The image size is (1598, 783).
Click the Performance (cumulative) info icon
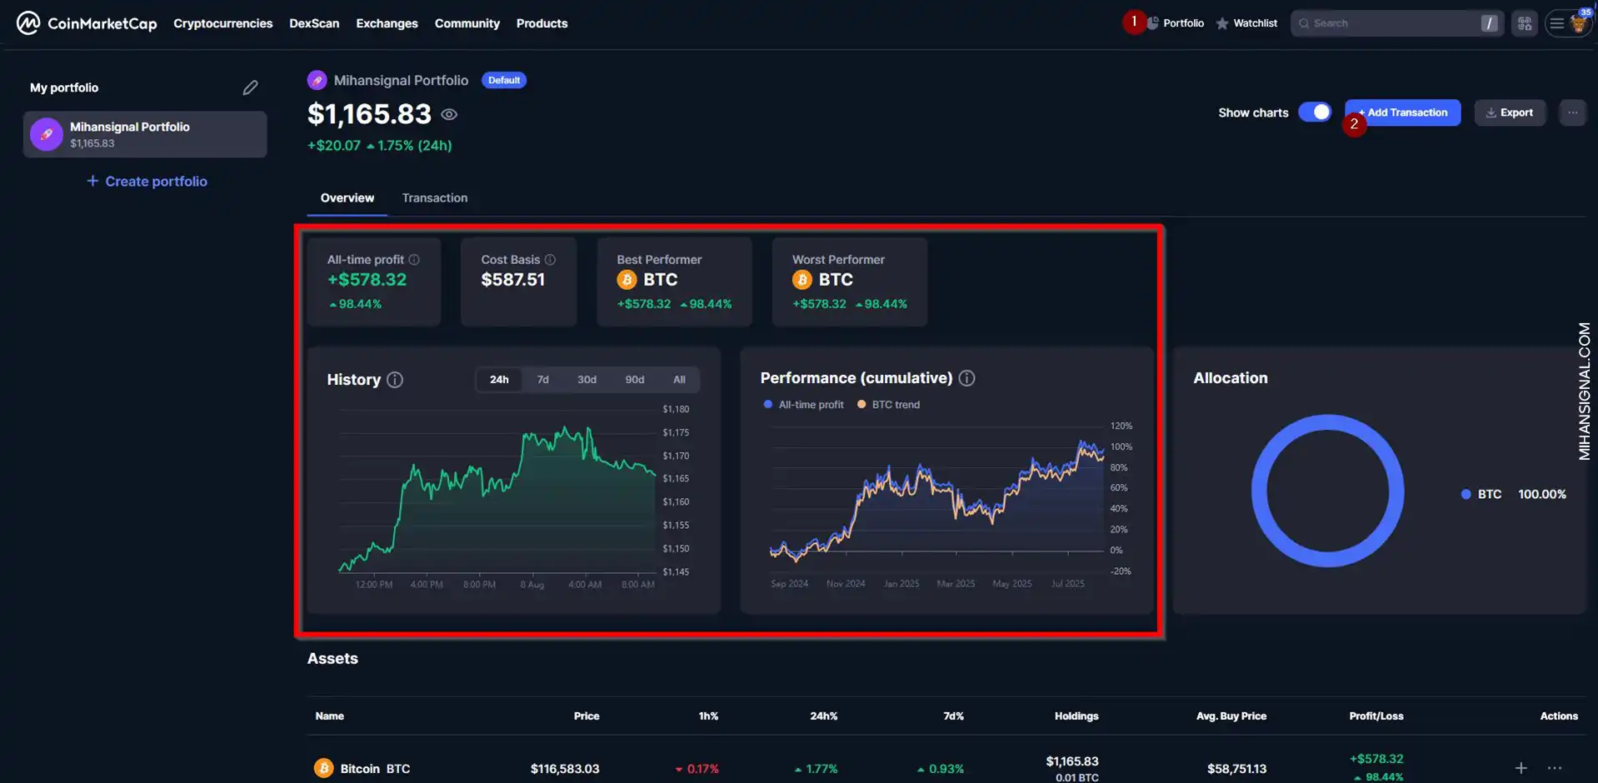point(966,378)
